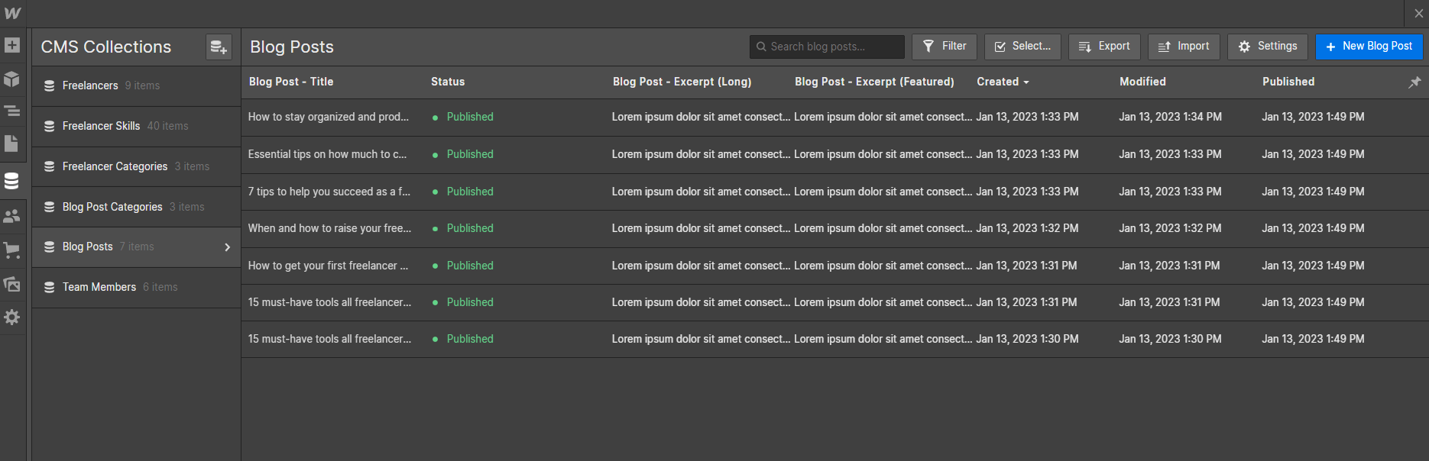Open the CMS database icon in sidebar

tap(12, 180)
